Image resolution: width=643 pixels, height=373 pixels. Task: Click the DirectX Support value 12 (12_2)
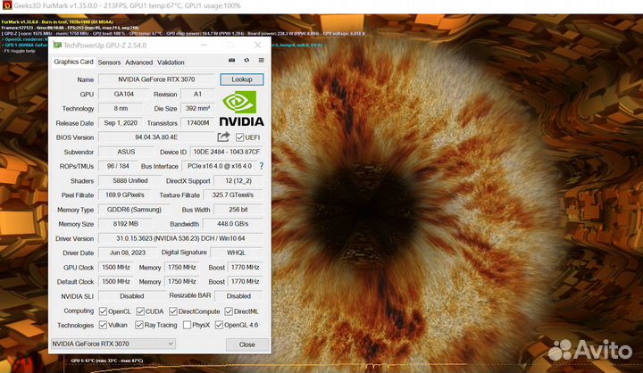pos(238,180)
